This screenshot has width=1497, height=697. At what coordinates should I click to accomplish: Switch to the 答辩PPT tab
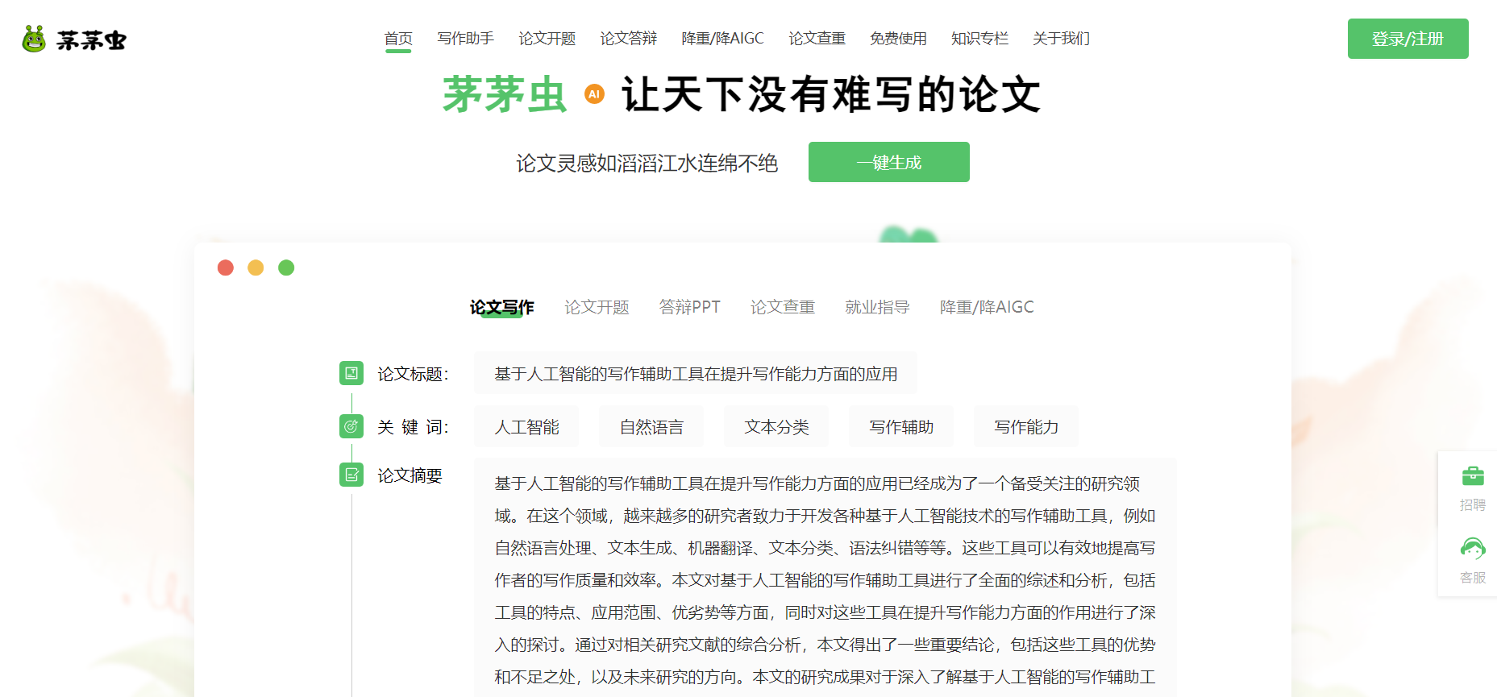click(689, 307)
